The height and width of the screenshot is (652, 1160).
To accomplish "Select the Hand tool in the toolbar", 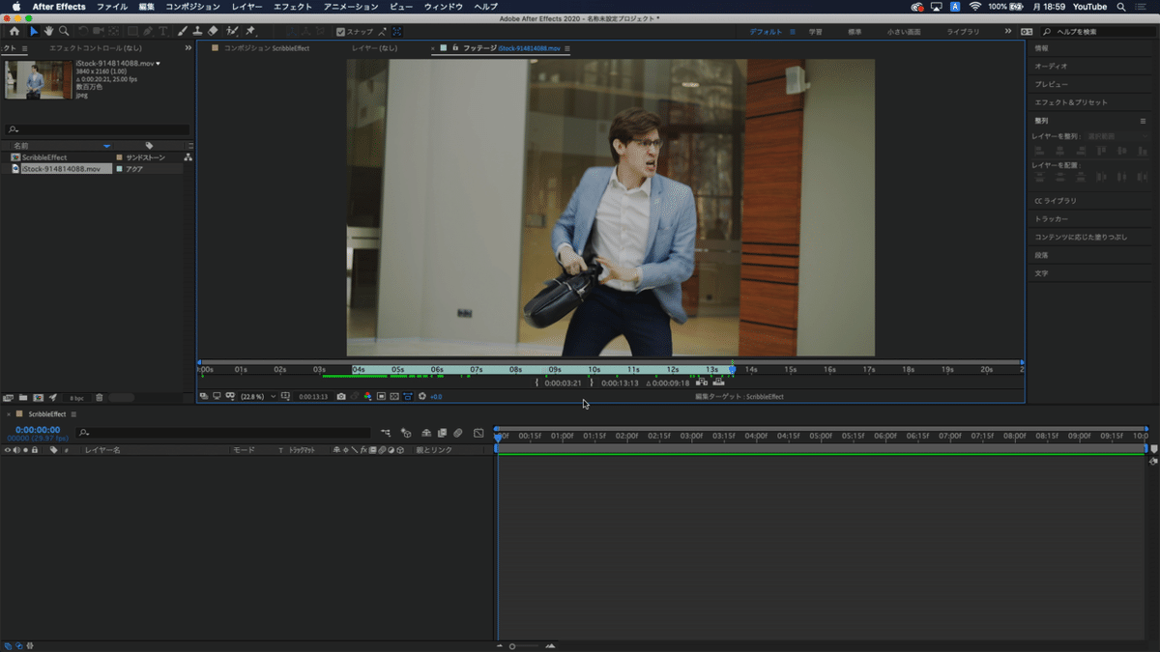I will point(48,32).
